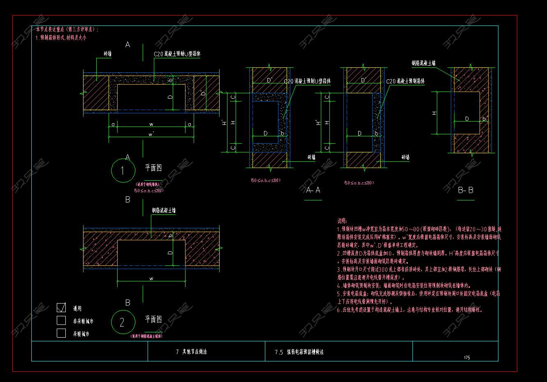This screenshot has width=547, height=382.
Task: Click the page number 175
Action: tap(467, 358)
